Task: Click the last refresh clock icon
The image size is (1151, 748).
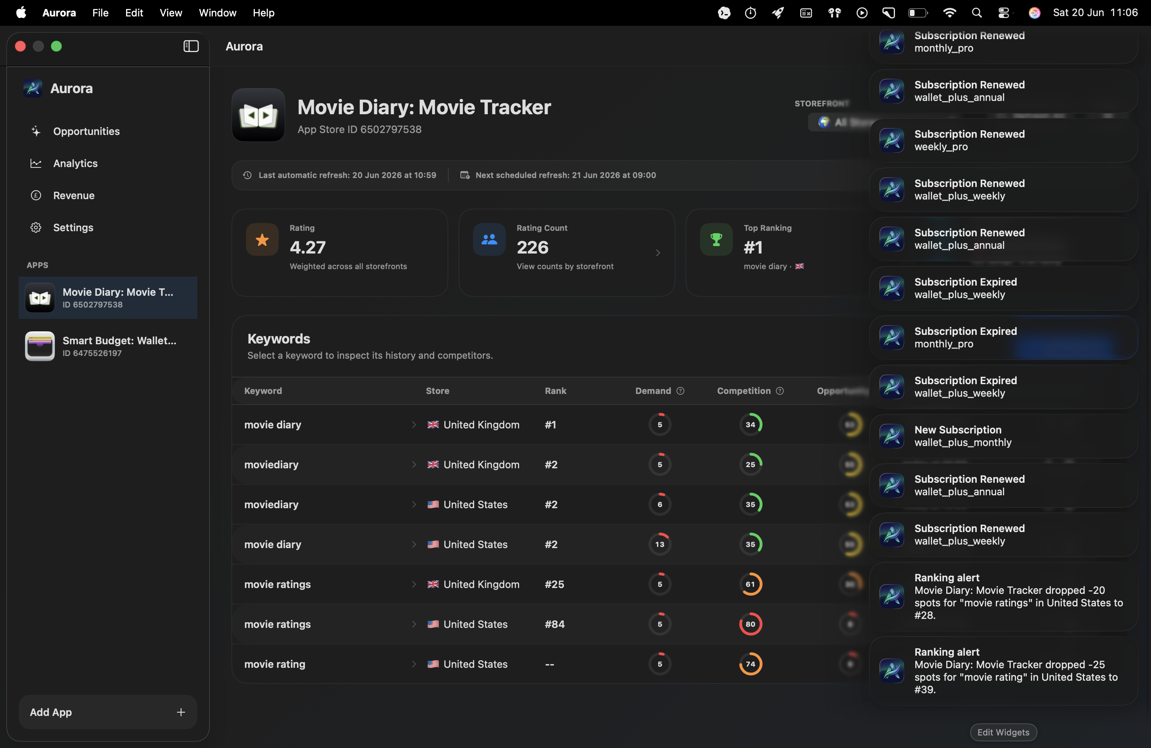Action: [x=247, y=175]
